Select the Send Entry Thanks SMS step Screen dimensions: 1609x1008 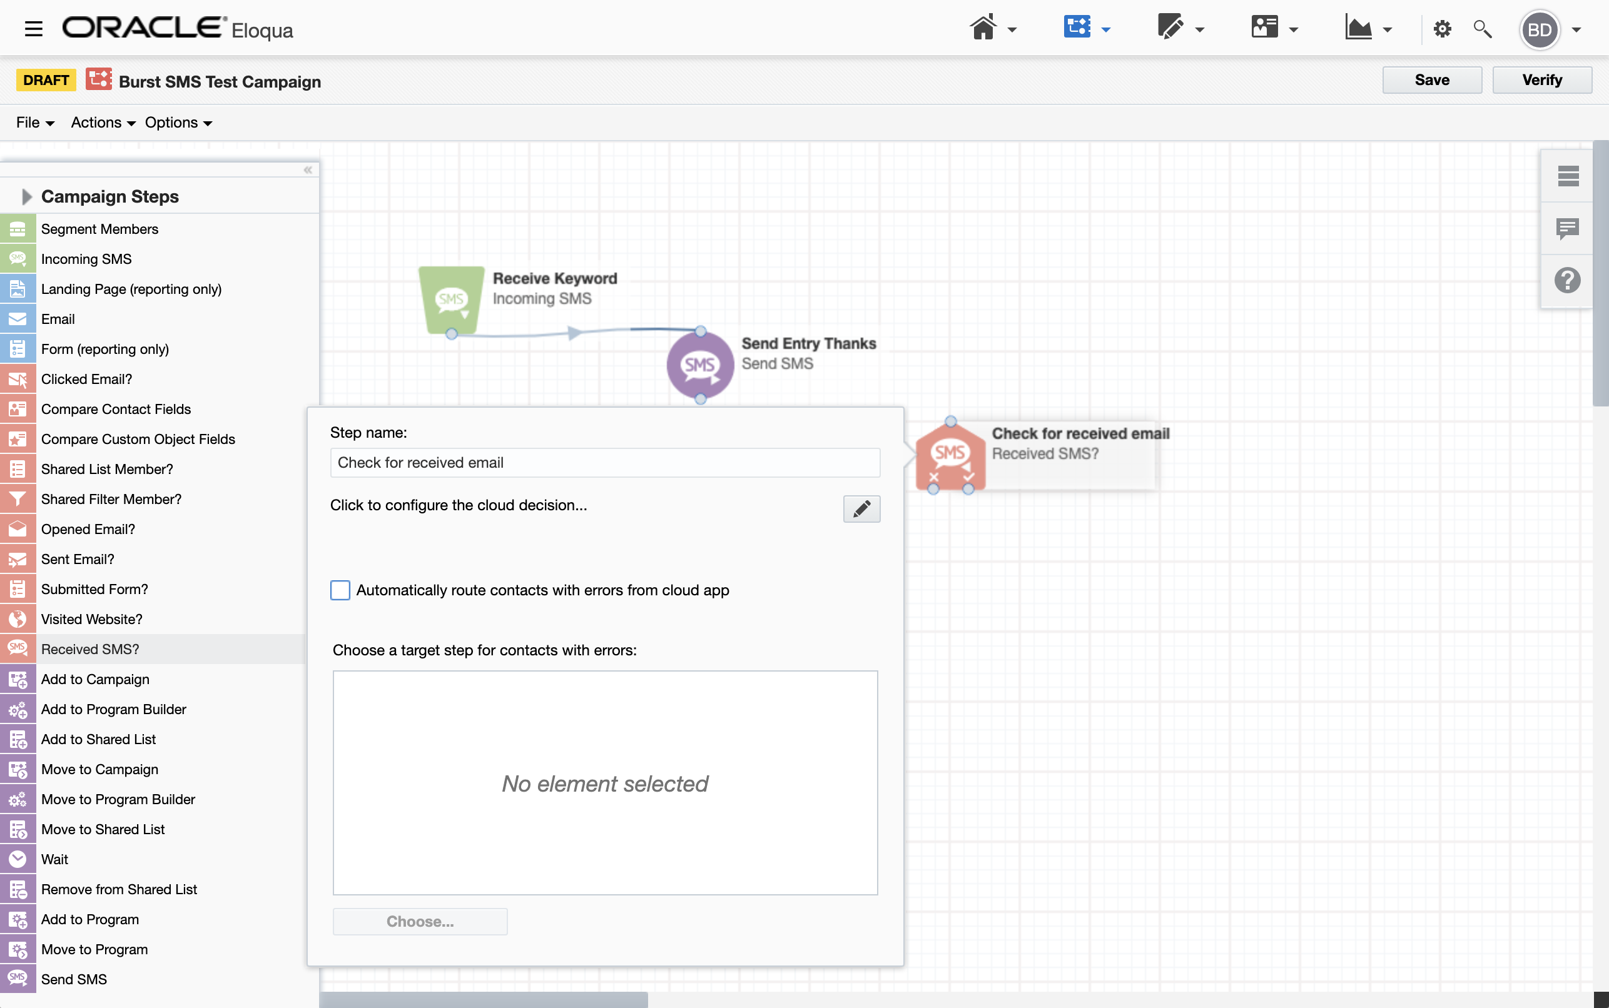pos(700,365)
